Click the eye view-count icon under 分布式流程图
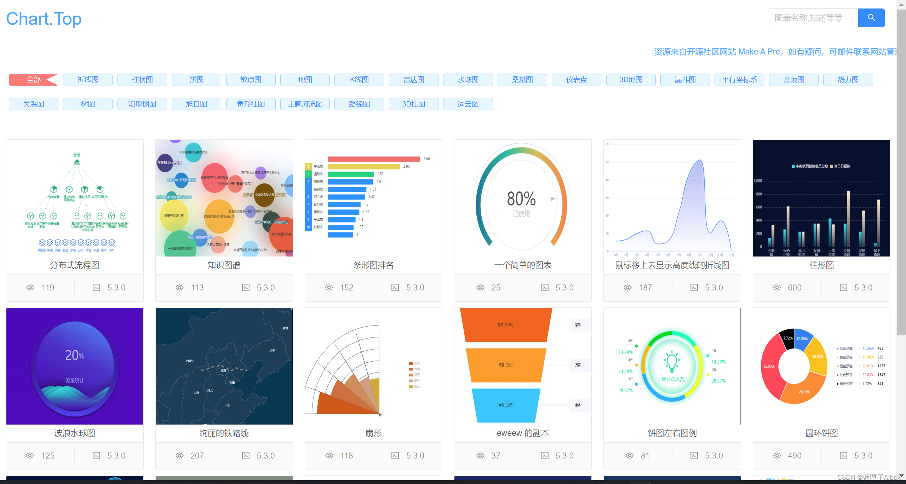This screenshot has height=484, width=906. 30,288
